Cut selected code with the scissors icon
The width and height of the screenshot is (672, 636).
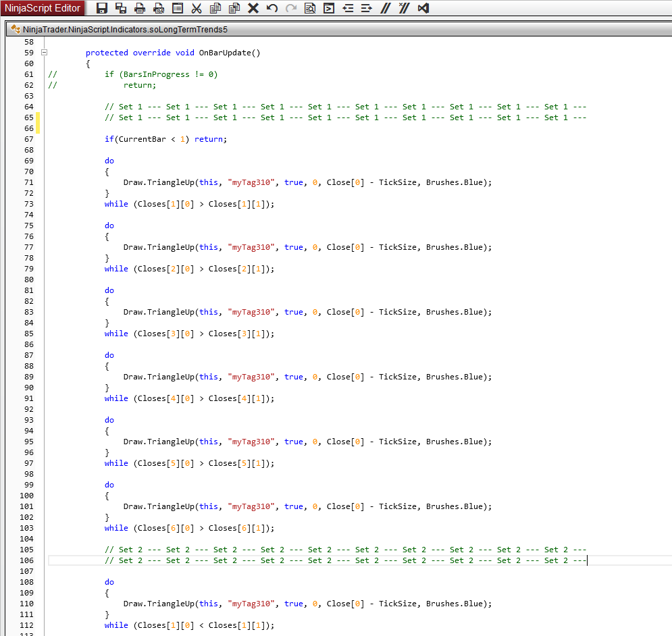click(197, 8)
